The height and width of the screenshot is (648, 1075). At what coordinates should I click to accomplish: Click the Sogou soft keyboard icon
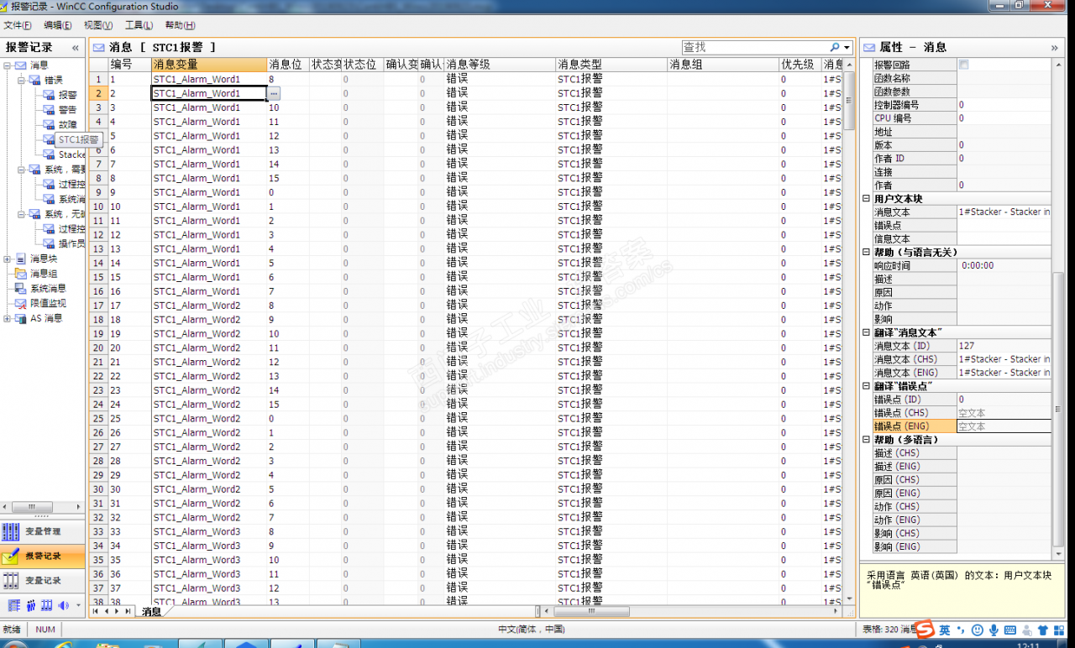1010,630
